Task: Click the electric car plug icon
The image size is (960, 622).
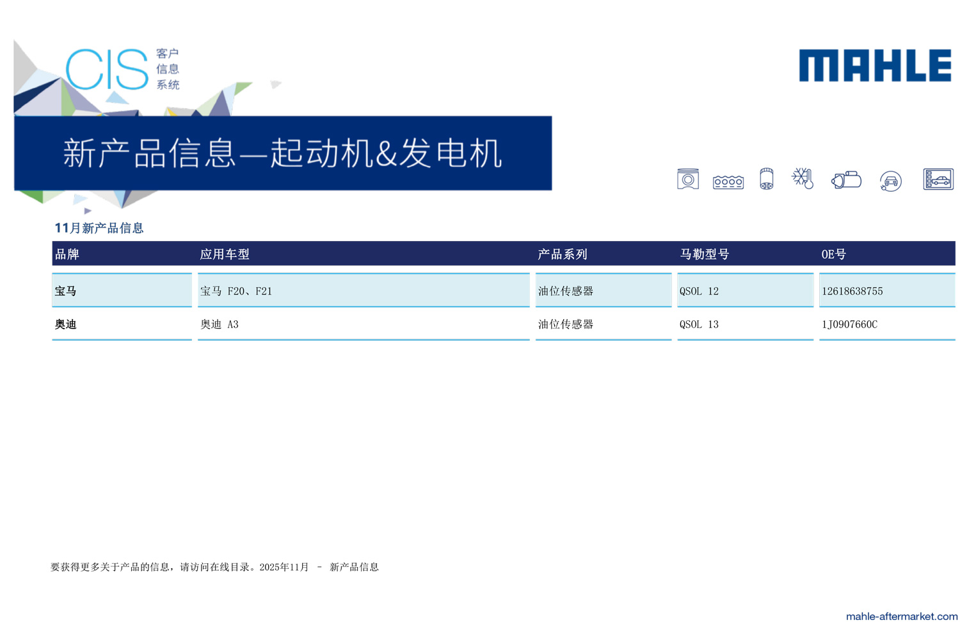Action: 890,182
